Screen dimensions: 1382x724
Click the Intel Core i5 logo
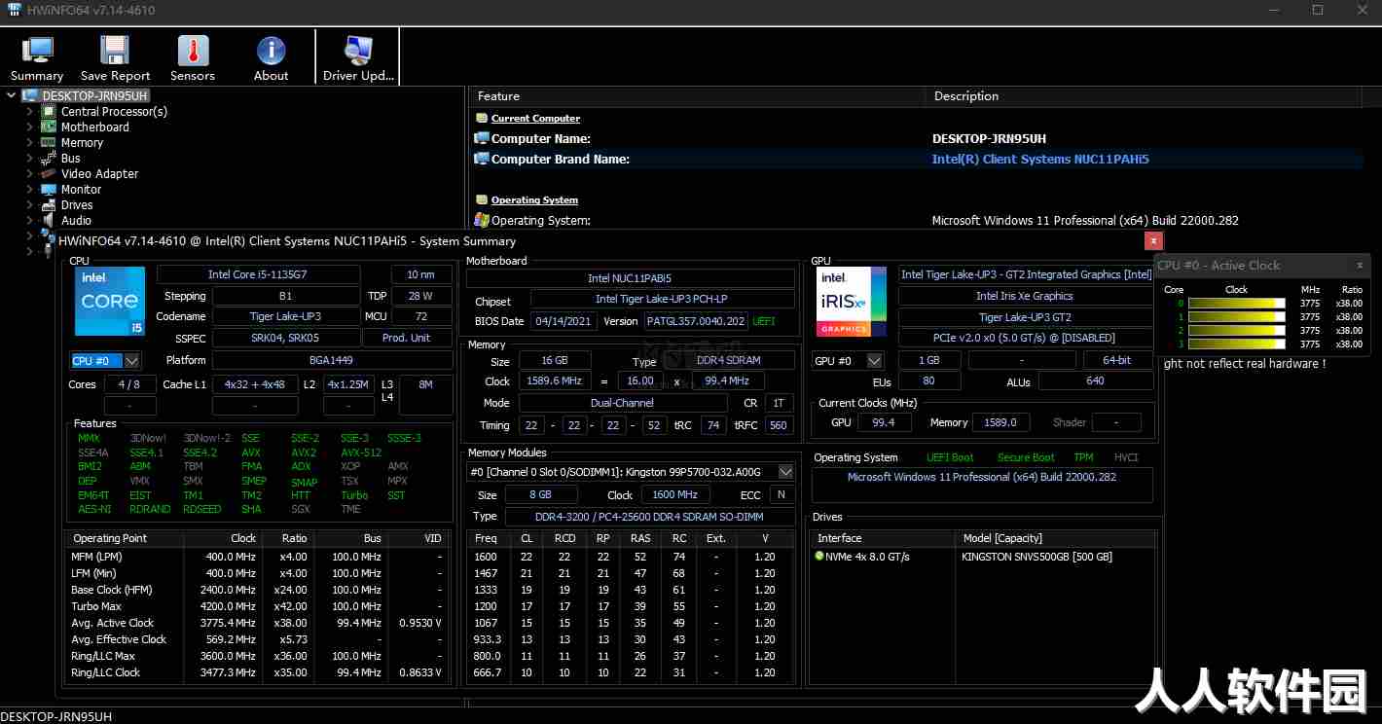110,302
